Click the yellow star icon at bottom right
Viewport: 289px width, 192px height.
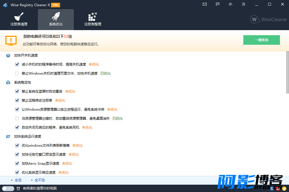(x=284, y=188)
